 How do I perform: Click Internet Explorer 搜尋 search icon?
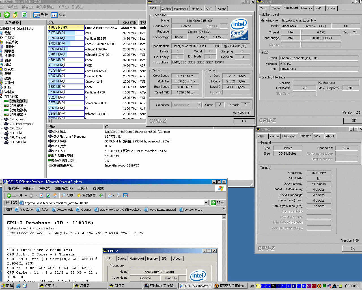point(67,195)
